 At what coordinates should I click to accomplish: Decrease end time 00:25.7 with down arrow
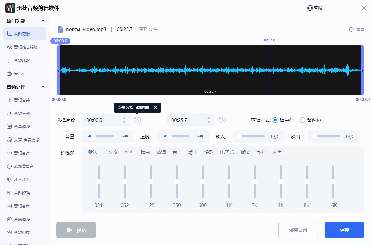(209, 122)
